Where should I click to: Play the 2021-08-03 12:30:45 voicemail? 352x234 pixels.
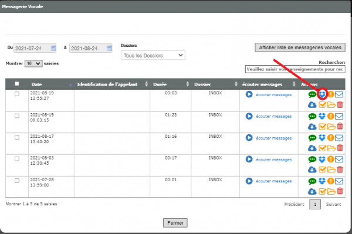pyautogui.click(x=249, y=159)
